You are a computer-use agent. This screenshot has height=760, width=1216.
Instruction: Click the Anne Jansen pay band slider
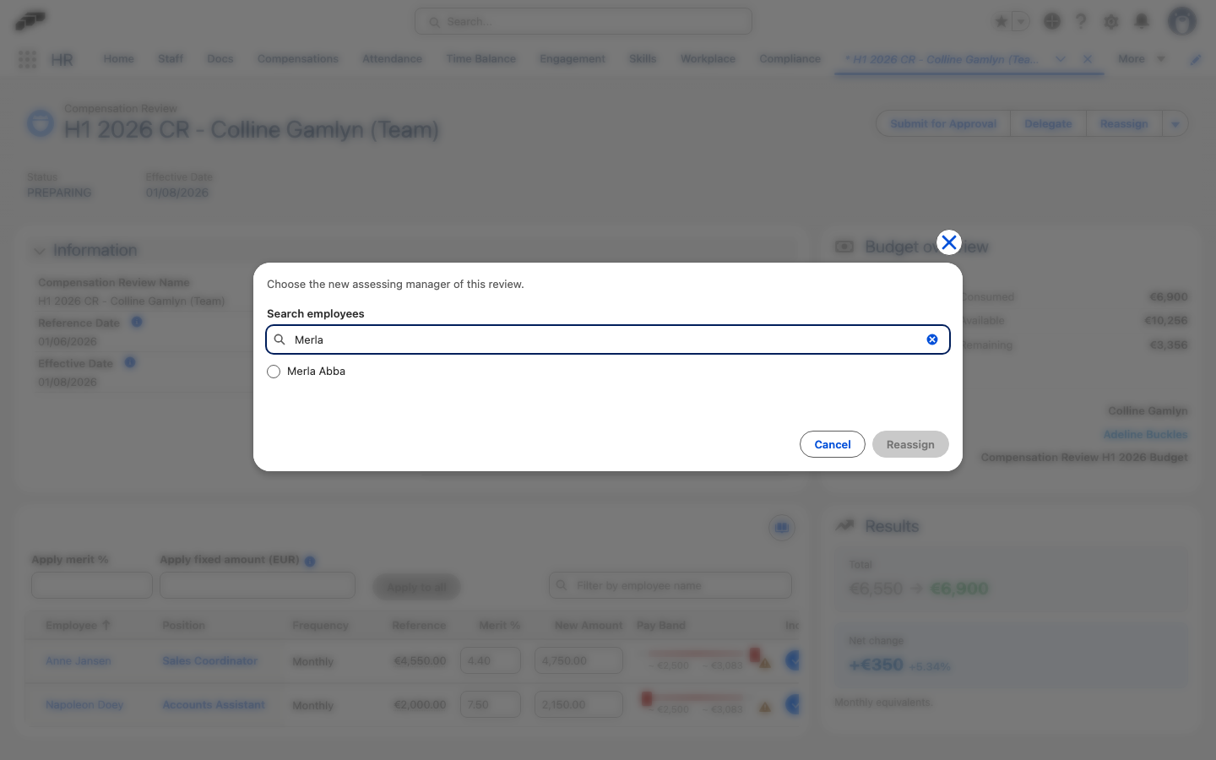[x=703, y=654]
